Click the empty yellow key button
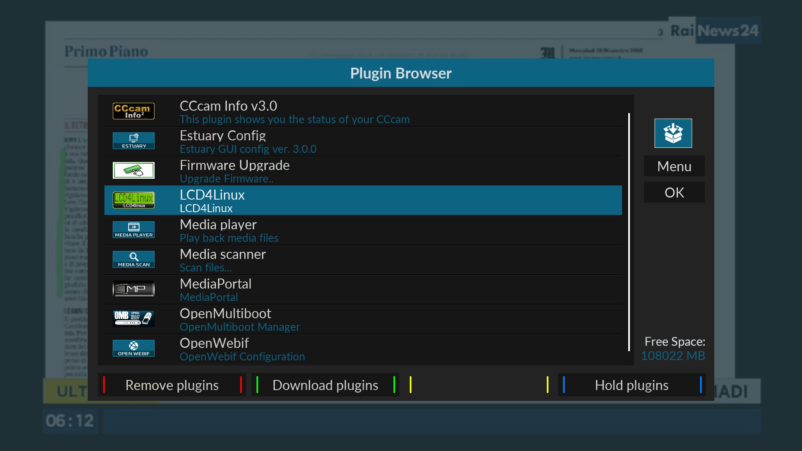 click(479, 385)
